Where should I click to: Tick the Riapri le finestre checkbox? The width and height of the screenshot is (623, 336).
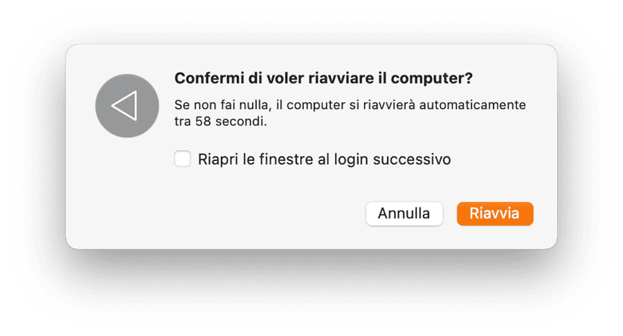pos(183,160)
